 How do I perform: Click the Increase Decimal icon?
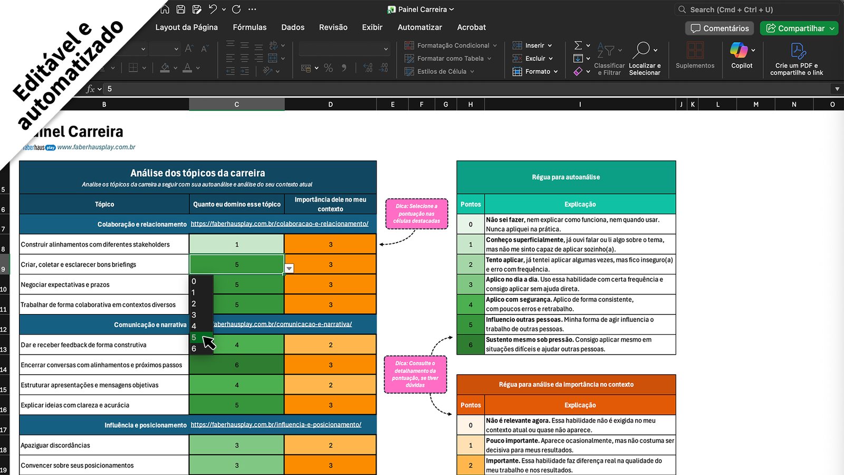point(368,68)
